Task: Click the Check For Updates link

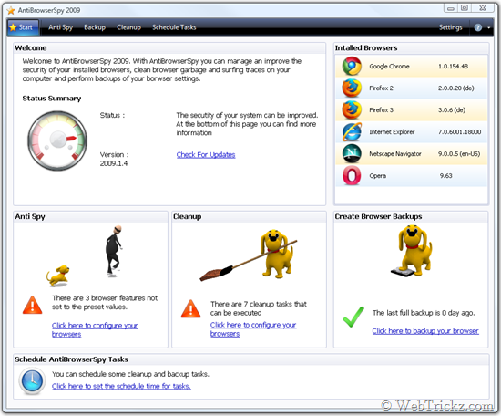Action: (206, 155)
